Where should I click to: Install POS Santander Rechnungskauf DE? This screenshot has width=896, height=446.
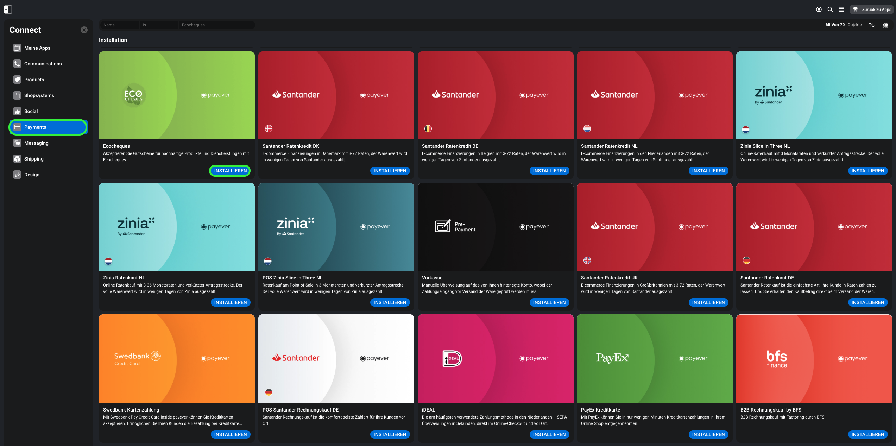point(390,434)
